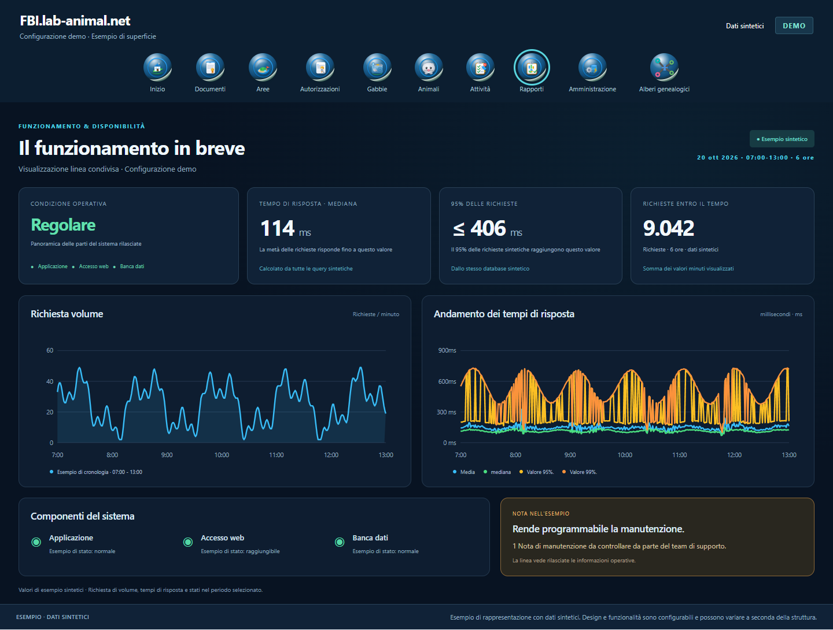Viewport: 833px width, 630px height.
Task: Click the Andamento dei tempi di risposta title
Action: point(504,314)
